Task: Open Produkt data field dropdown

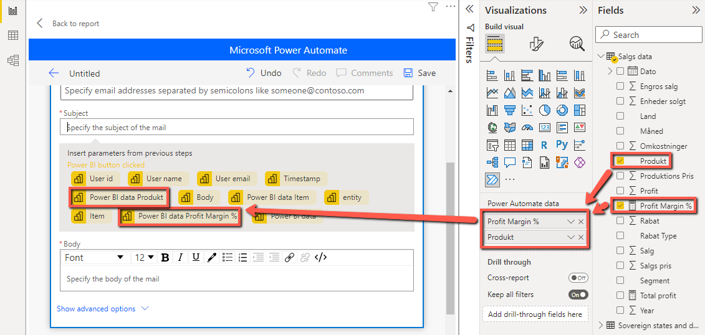Action: pos(571,237)
